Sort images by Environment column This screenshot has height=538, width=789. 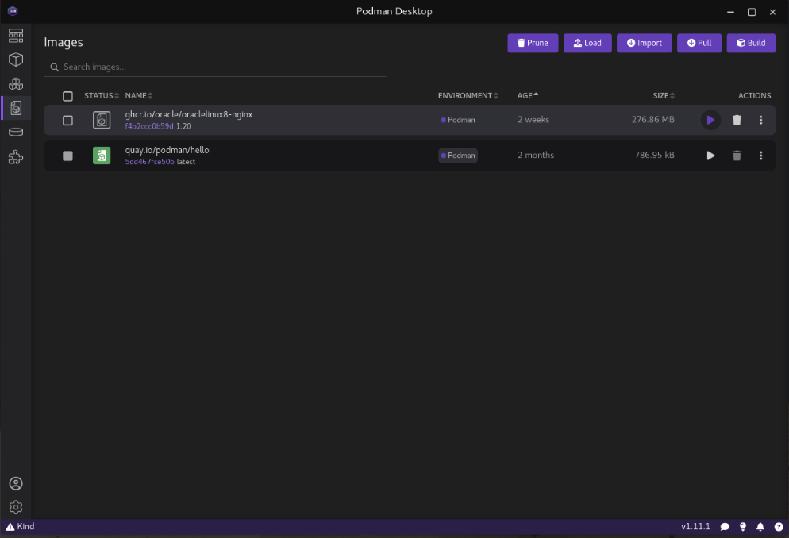tap(468, 95)
